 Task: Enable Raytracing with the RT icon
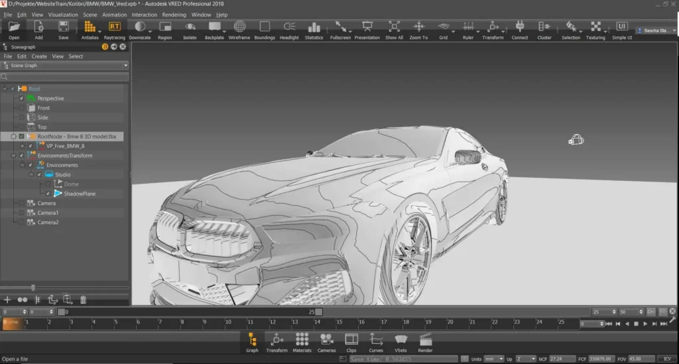114,27
